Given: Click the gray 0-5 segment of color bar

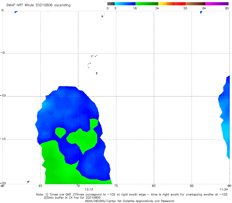Looking at the screenshot, I should coord(111,4).
